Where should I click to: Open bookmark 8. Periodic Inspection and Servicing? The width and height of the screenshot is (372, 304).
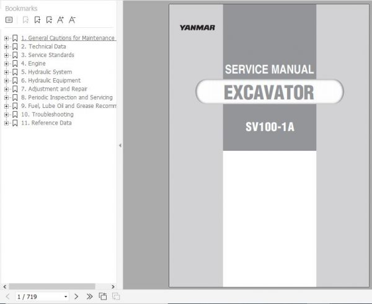67,97
